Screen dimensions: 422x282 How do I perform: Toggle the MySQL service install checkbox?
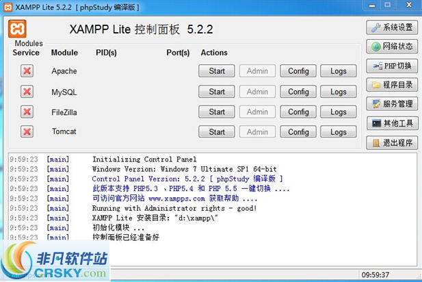(27, 92)
